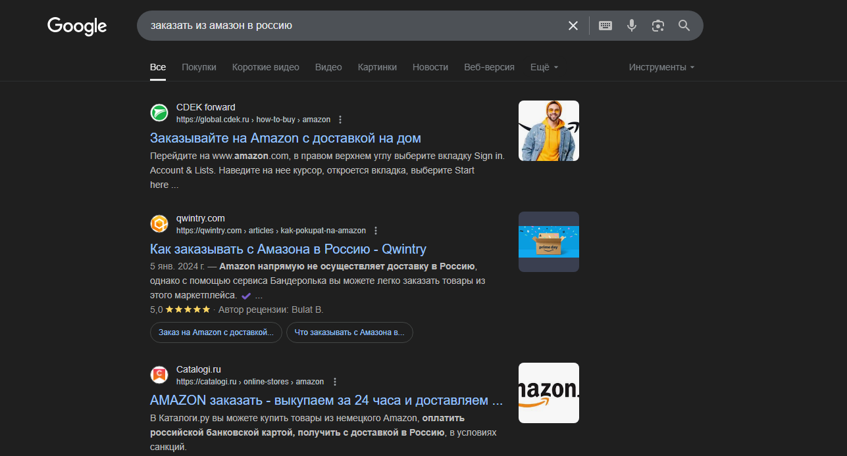The image size is (847, 456).
Task: Switch to the Картинки tab
Action: 377,67
